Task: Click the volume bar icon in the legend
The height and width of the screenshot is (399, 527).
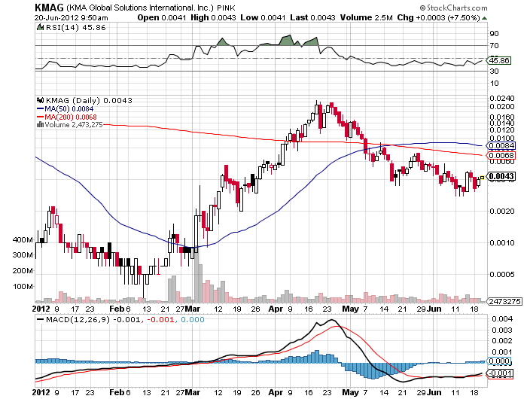Action: (x=39, y=123)
